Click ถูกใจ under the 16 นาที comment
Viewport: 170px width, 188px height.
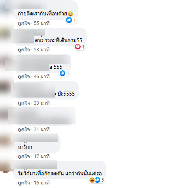point(24,183)
